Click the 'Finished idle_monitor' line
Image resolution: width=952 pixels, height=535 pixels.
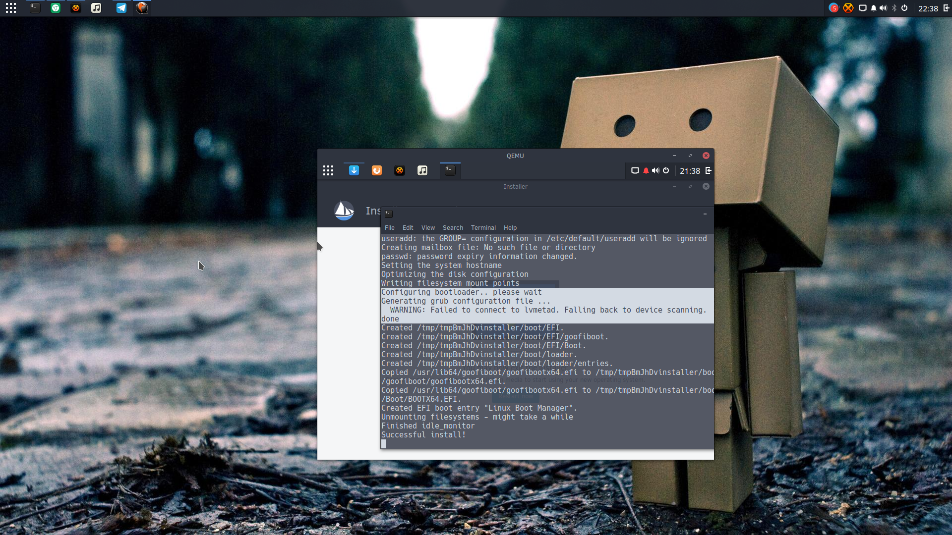(x=428, y=426)
